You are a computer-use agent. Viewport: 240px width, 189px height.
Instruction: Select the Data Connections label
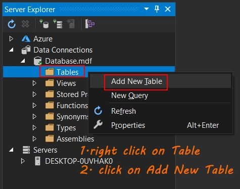coord(63,50)
